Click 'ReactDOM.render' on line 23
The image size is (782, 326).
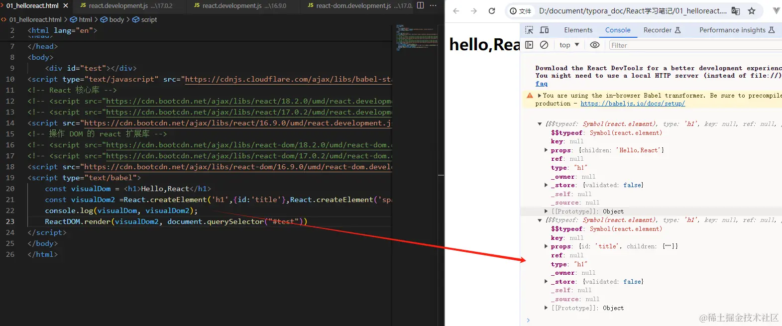click(x=78, y=221)
